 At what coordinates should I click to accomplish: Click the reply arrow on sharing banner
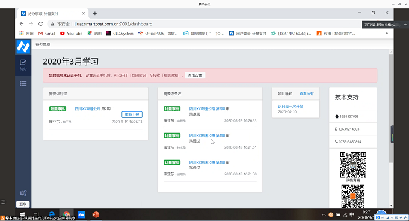(x=405, y=25)
